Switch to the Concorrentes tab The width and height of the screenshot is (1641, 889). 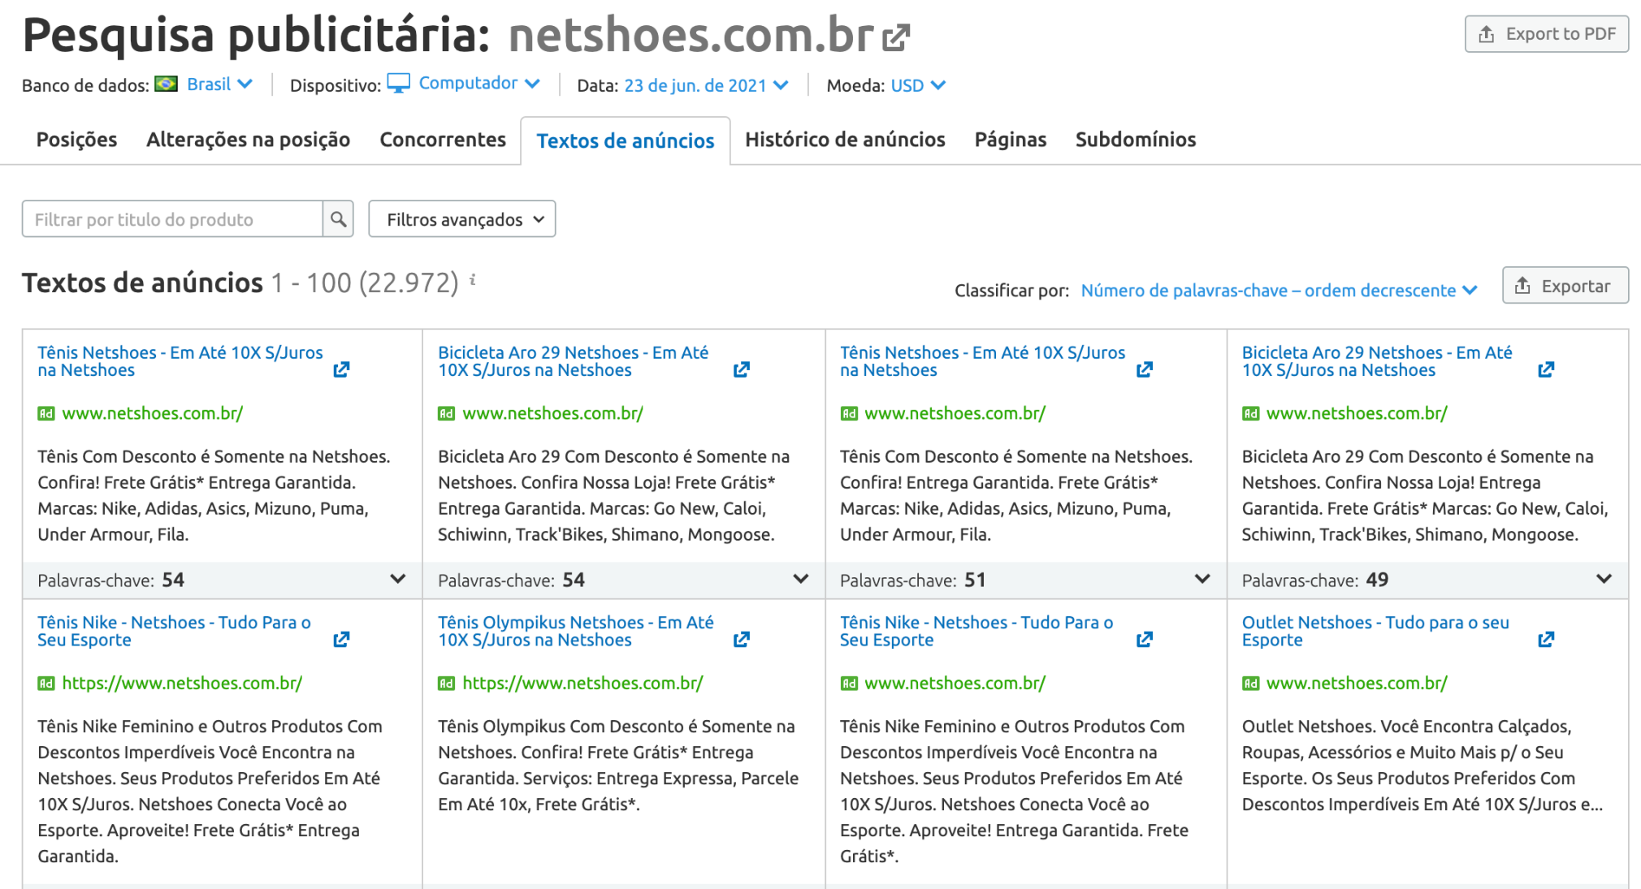tap(443, 140)
